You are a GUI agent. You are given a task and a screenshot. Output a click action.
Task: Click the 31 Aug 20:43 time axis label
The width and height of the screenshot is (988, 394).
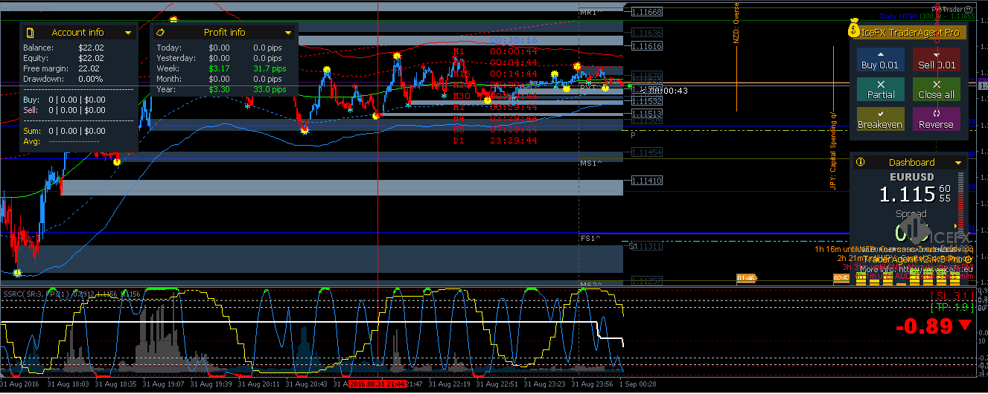coord(306,384)
